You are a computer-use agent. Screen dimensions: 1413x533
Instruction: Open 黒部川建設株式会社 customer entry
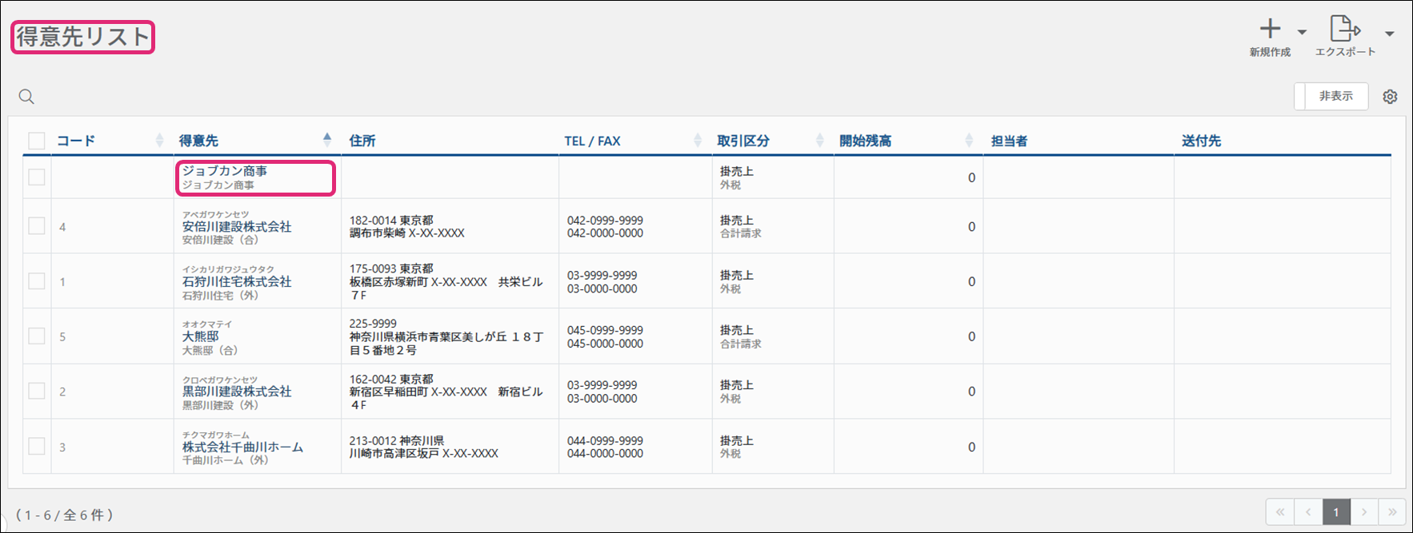pyautogui.click(x=236, y=392)
